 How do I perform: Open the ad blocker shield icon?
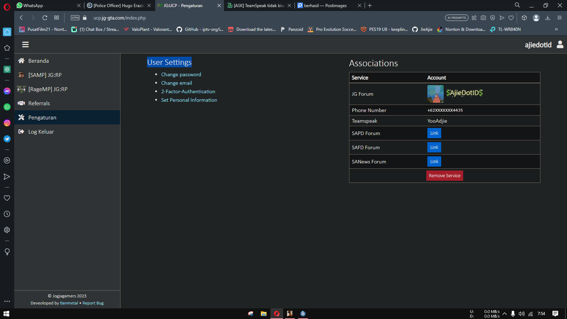[493, 18]
